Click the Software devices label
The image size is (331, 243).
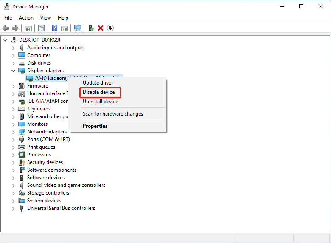pyautogui.click(x=46, y=178)
